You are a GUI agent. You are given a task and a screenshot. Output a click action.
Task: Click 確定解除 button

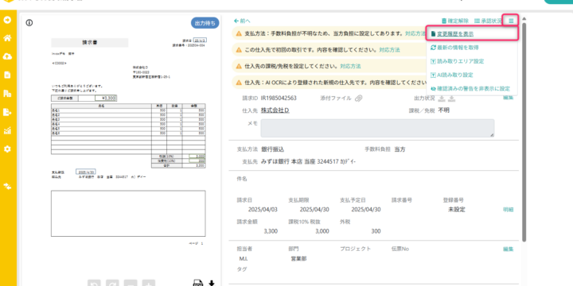pyautogui.click(x=454, y=21)
